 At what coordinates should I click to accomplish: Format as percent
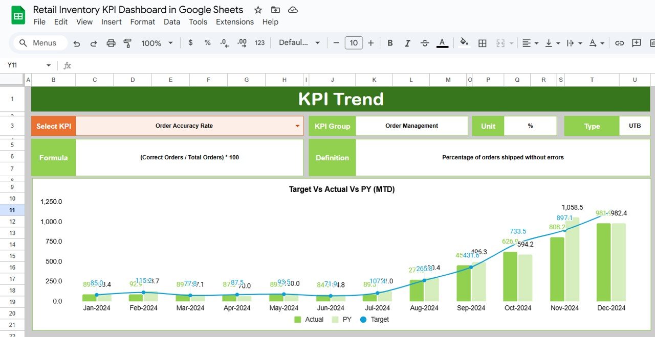point(207,43)
